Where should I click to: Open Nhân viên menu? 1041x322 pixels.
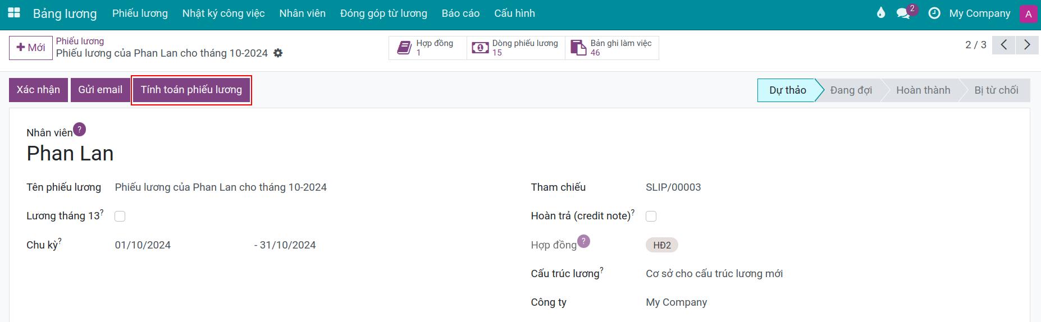[303, 13]
